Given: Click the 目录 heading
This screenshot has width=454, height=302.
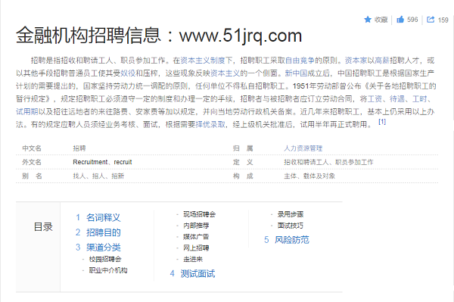Looking at the screenshot, I should click(43, 227).
